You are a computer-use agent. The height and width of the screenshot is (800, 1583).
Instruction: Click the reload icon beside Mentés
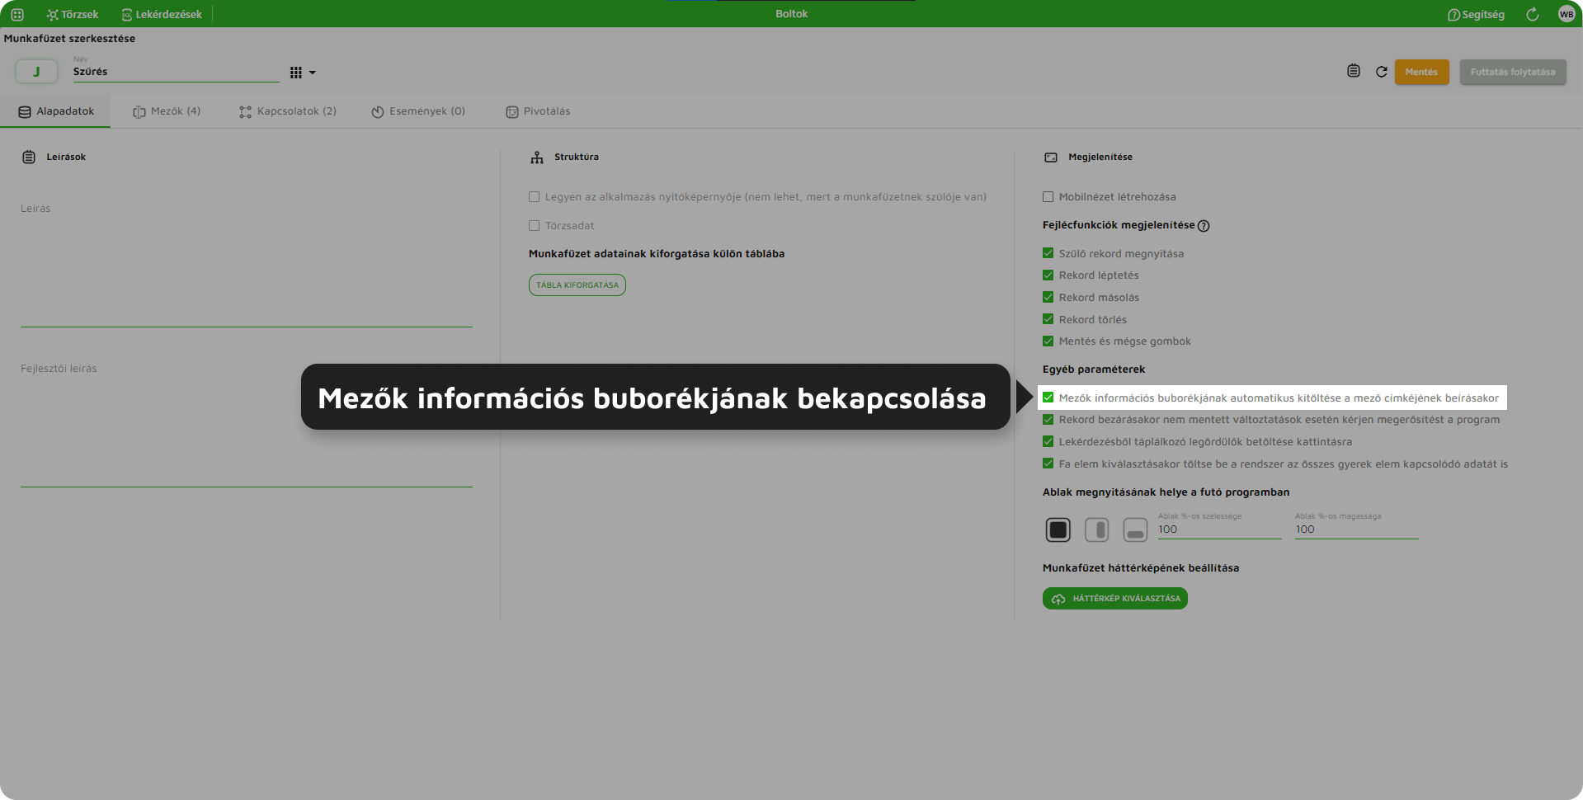[x=1382, y=72]
